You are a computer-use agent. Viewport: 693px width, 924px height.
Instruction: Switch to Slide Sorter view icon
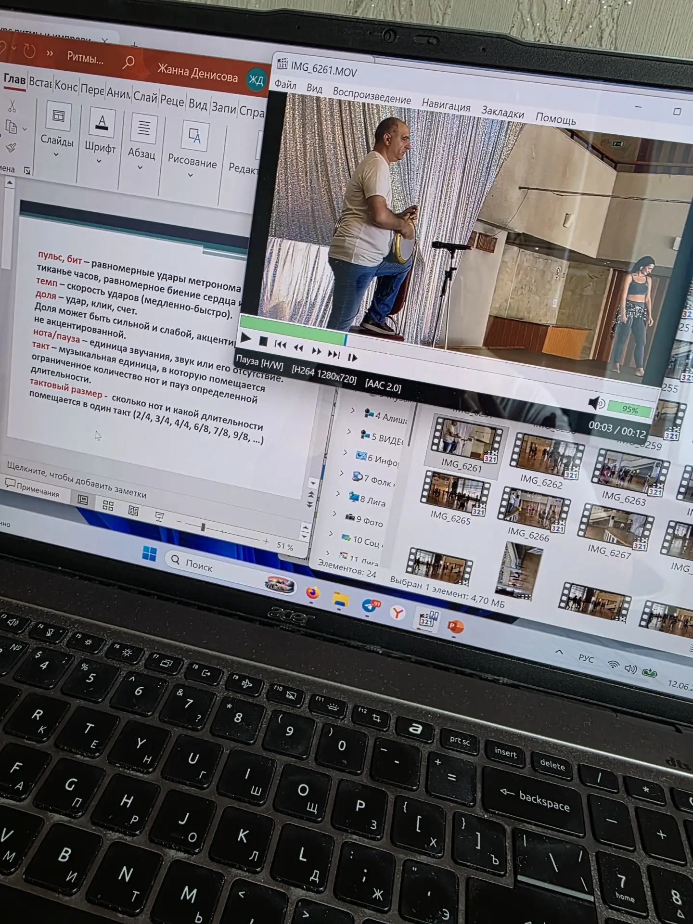point(108,505)
